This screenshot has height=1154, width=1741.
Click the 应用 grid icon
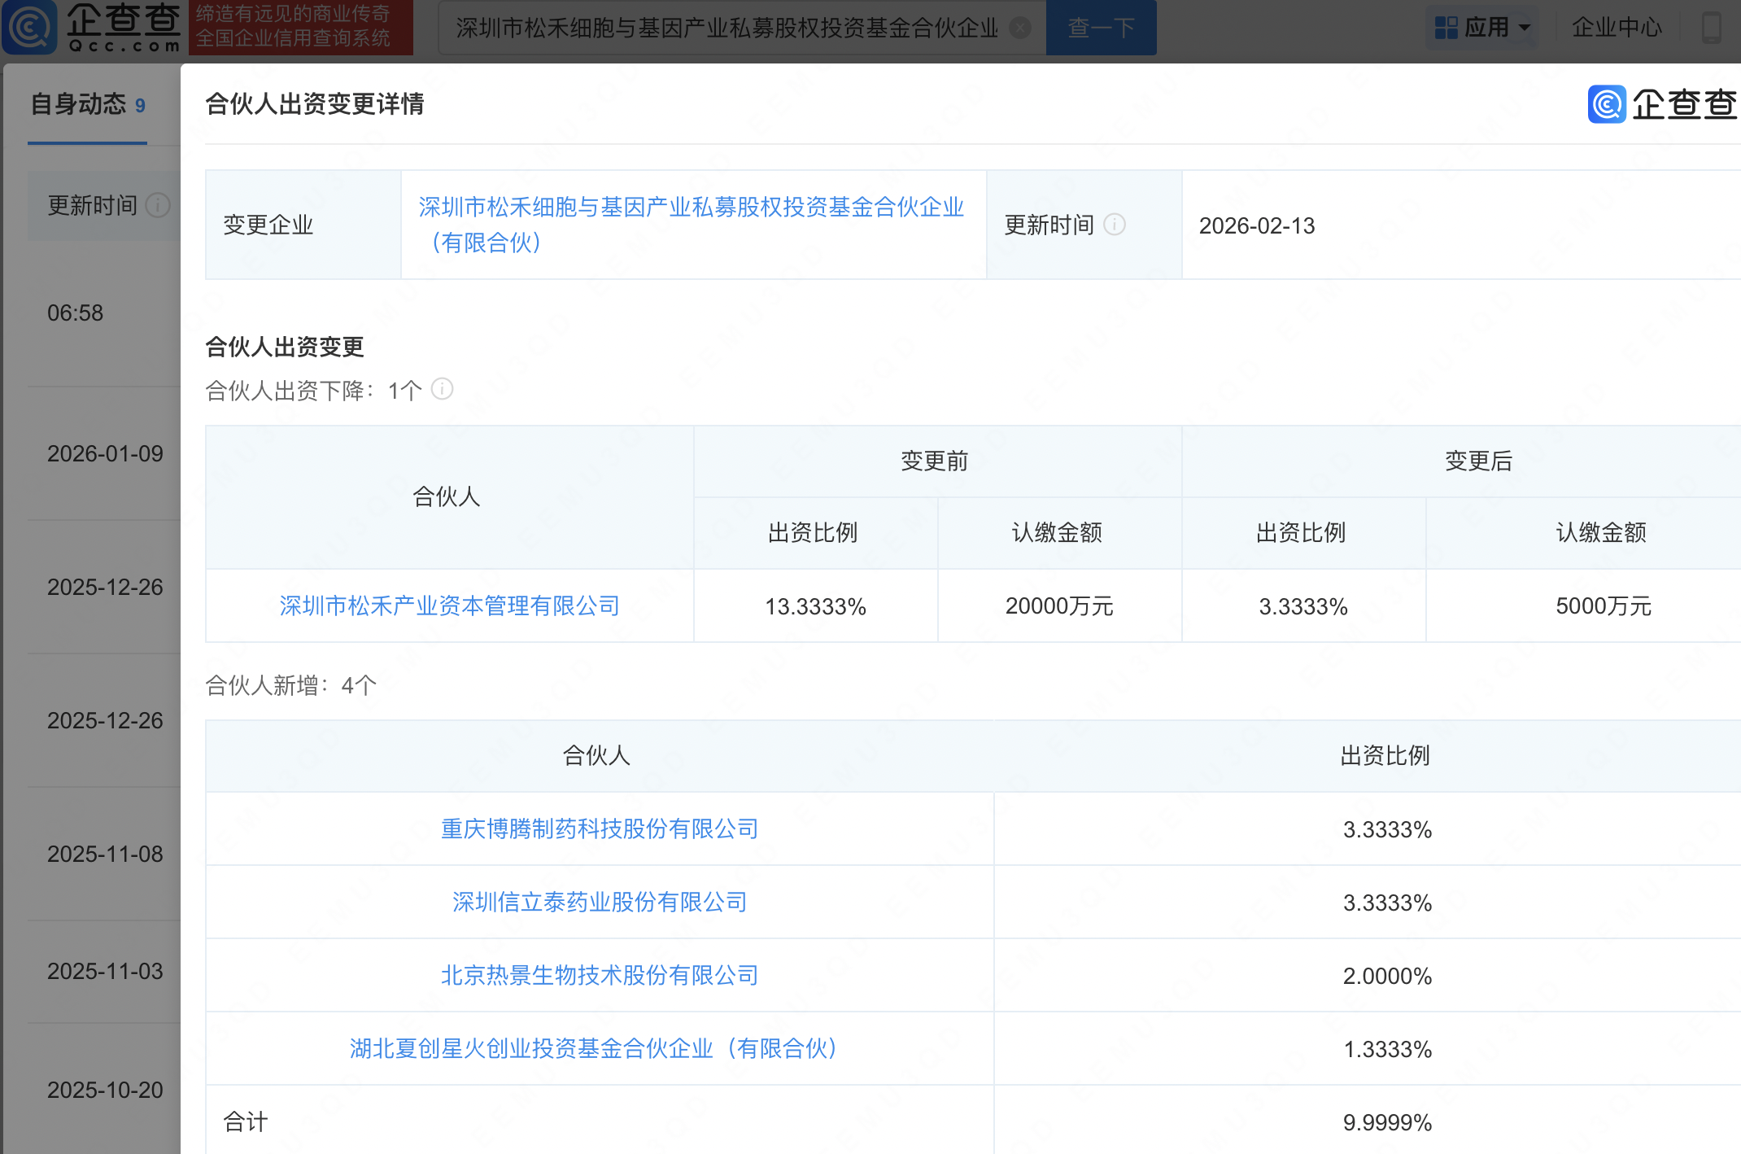point(1446,28)
